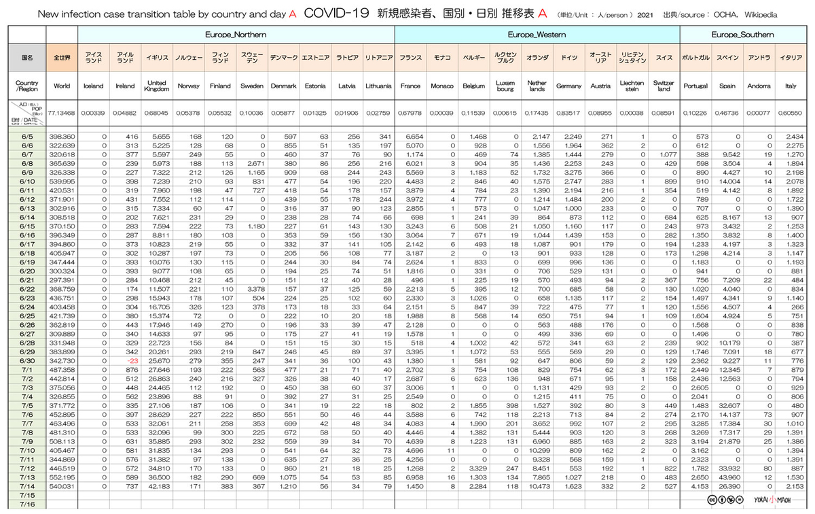815x514 pixels.
Task: Select the Switzerland column header
Action: [x=664, y=86]
